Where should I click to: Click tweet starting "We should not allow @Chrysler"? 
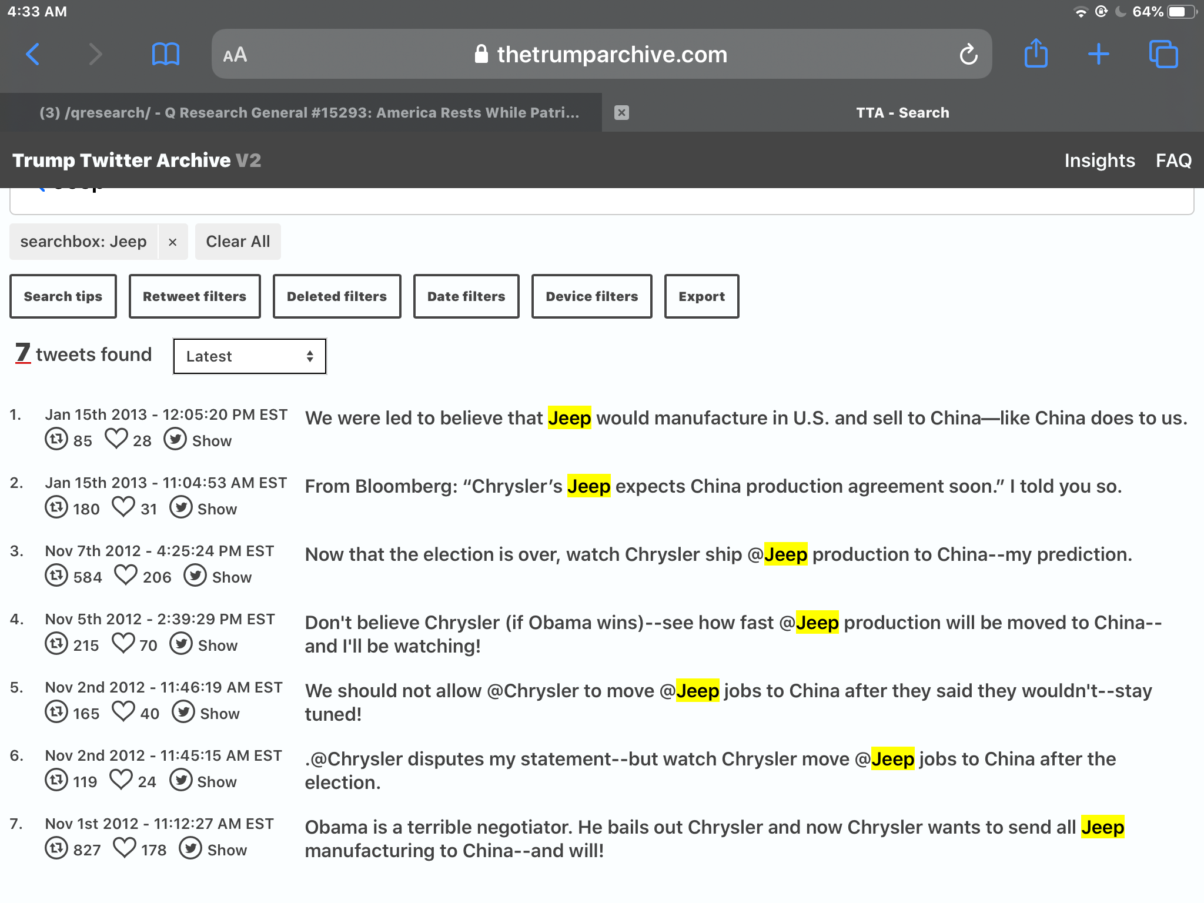pos(729,703)
